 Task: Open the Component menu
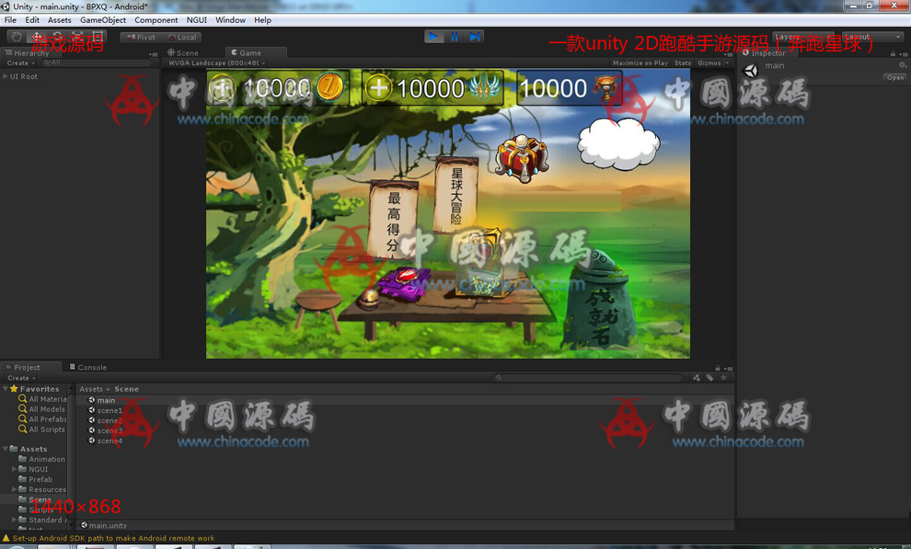click(x=156, y=19)
